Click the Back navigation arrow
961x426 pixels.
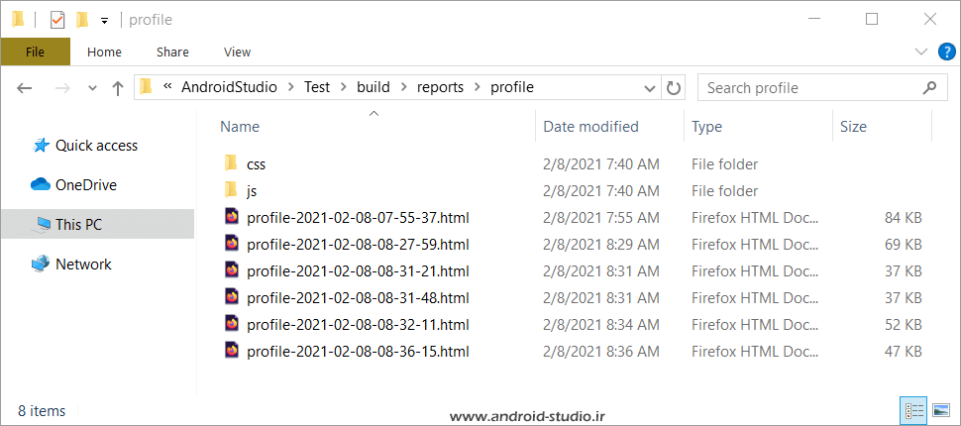click(x=24, y=88)
